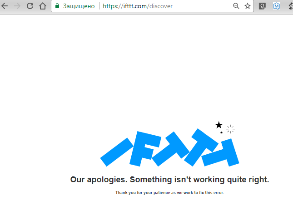Image resolution: width=293 pixels, height=223 pixels.
Task: Bookmark this page with the star icon
Action: tap(248, 6)
